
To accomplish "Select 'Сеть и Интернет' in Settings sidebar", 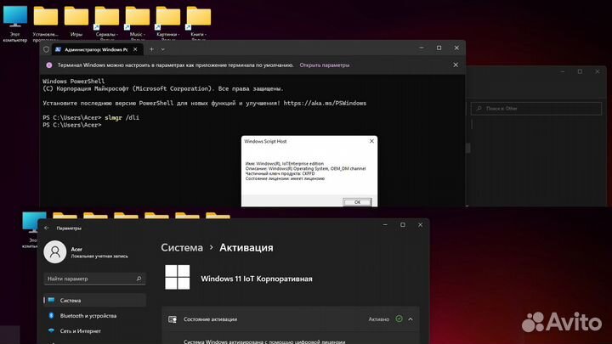I will point(95,330).
